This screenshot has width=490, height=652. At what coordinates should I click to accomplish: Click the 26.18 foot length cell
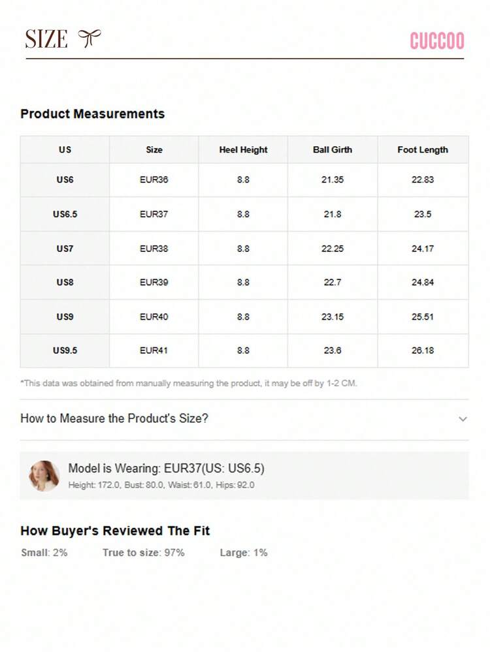coord(423,350)
